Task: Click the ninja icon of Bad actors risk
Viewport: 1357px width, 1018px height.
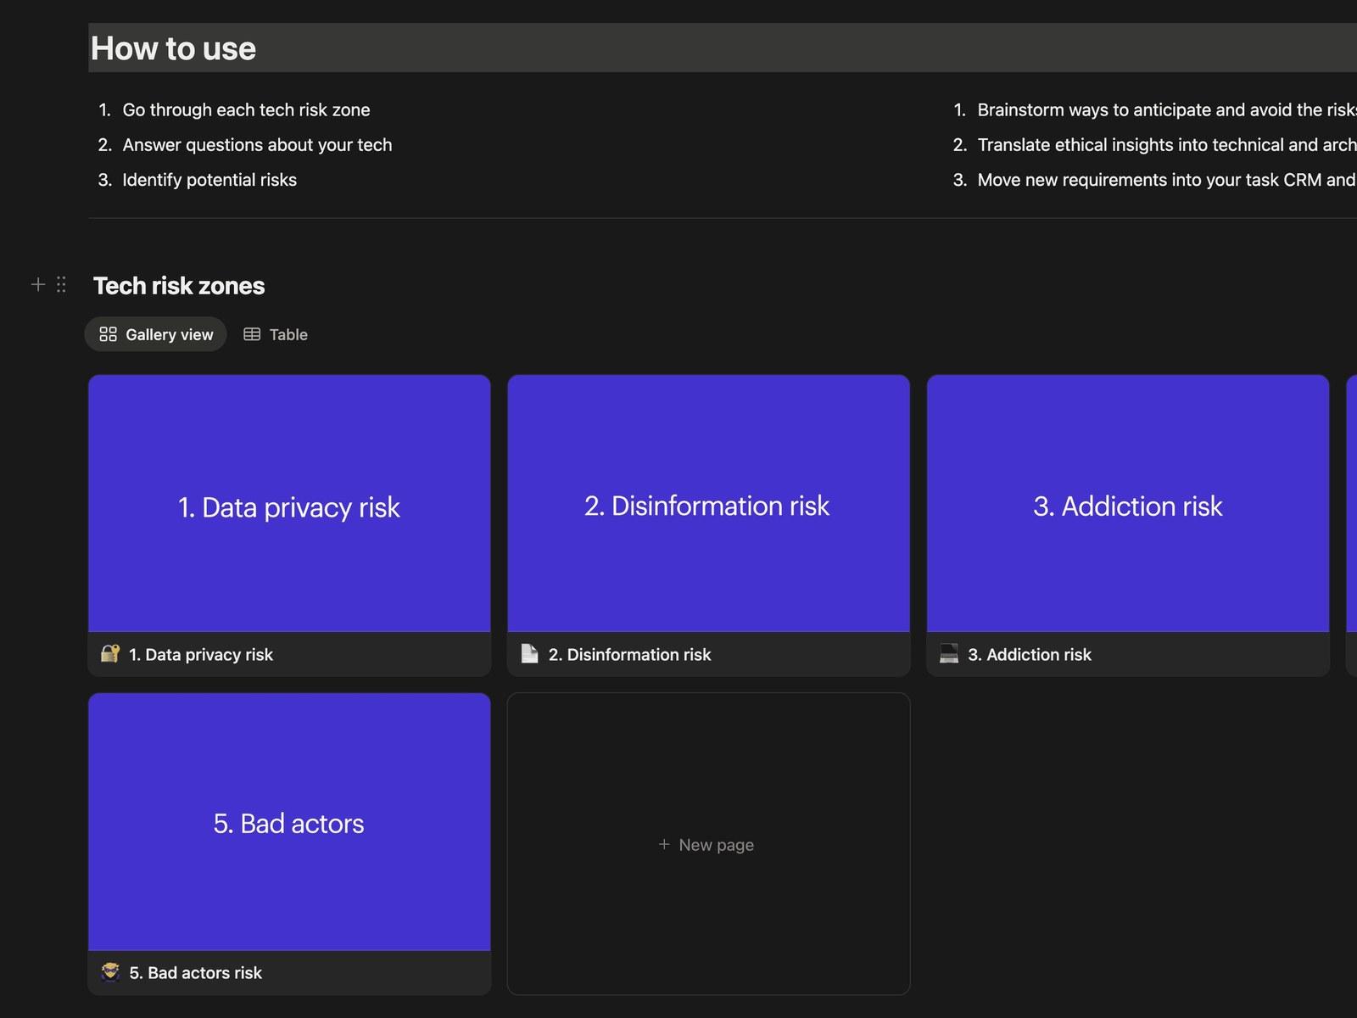Action: pyautogui.click(x=110, y=971)
